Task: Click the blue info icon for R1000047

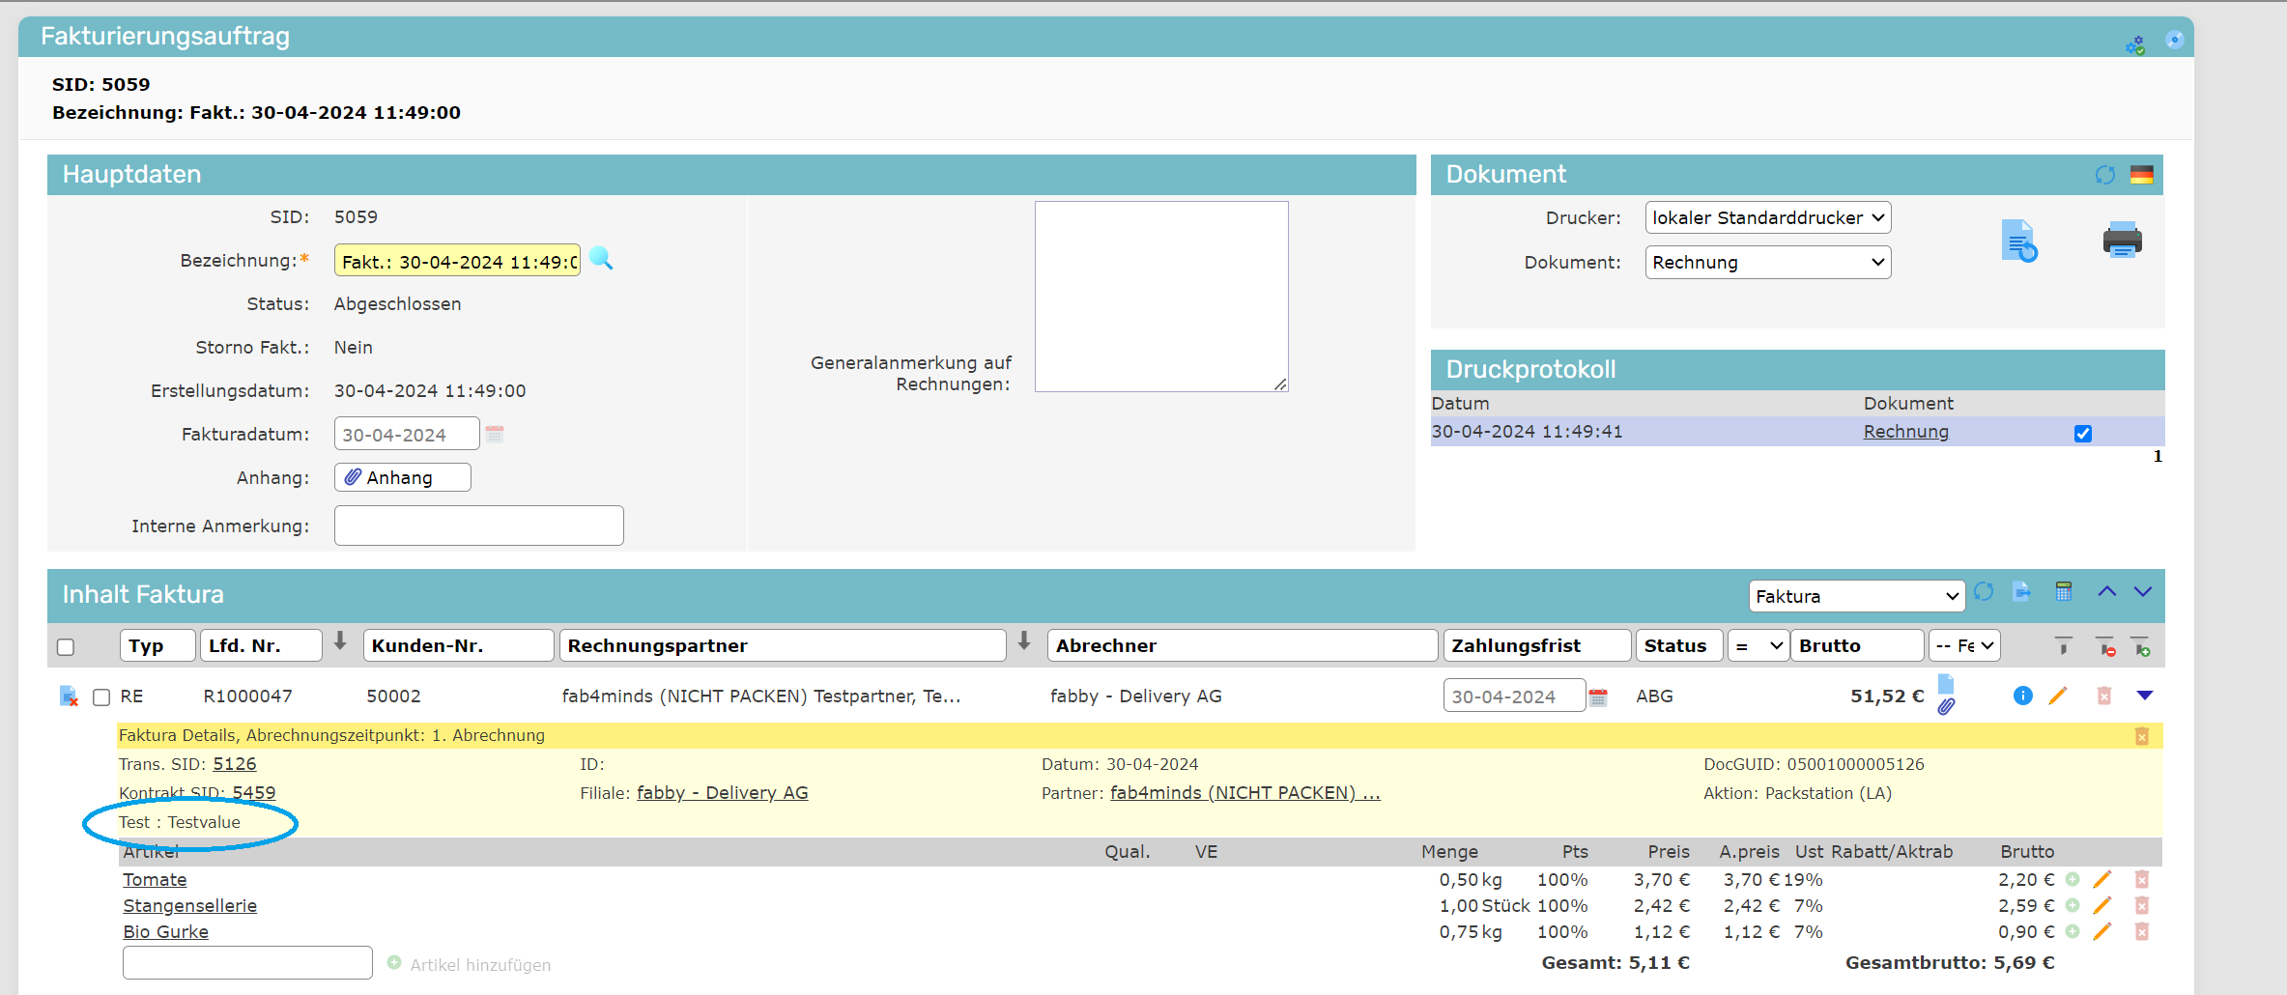Action: click(2022, 696)
